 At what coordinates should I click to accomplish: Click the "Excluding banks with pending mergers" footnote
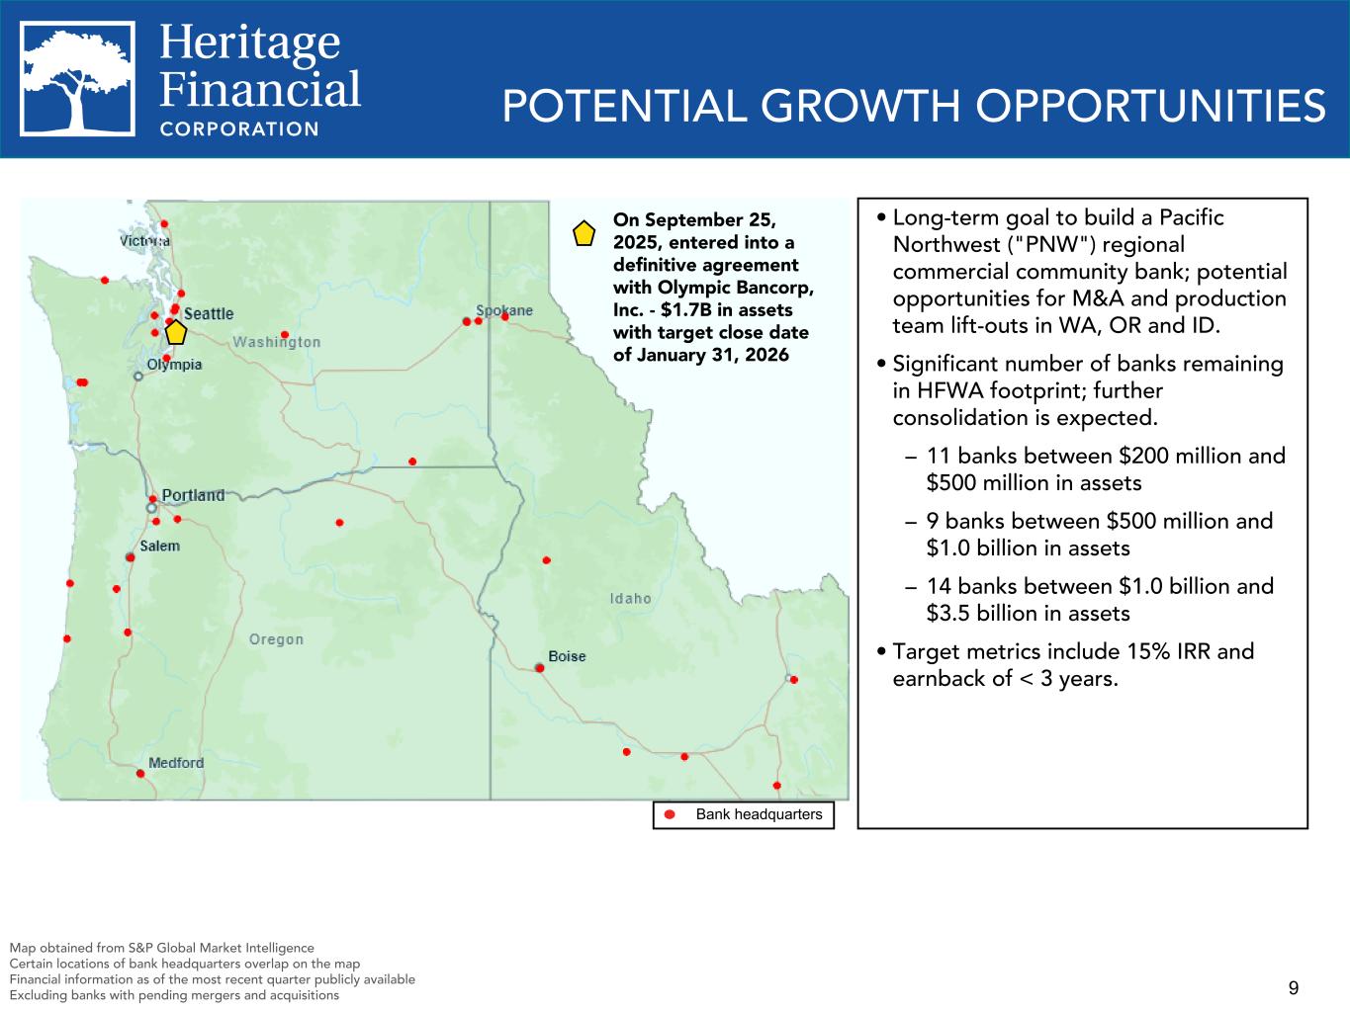coord(174,996)
